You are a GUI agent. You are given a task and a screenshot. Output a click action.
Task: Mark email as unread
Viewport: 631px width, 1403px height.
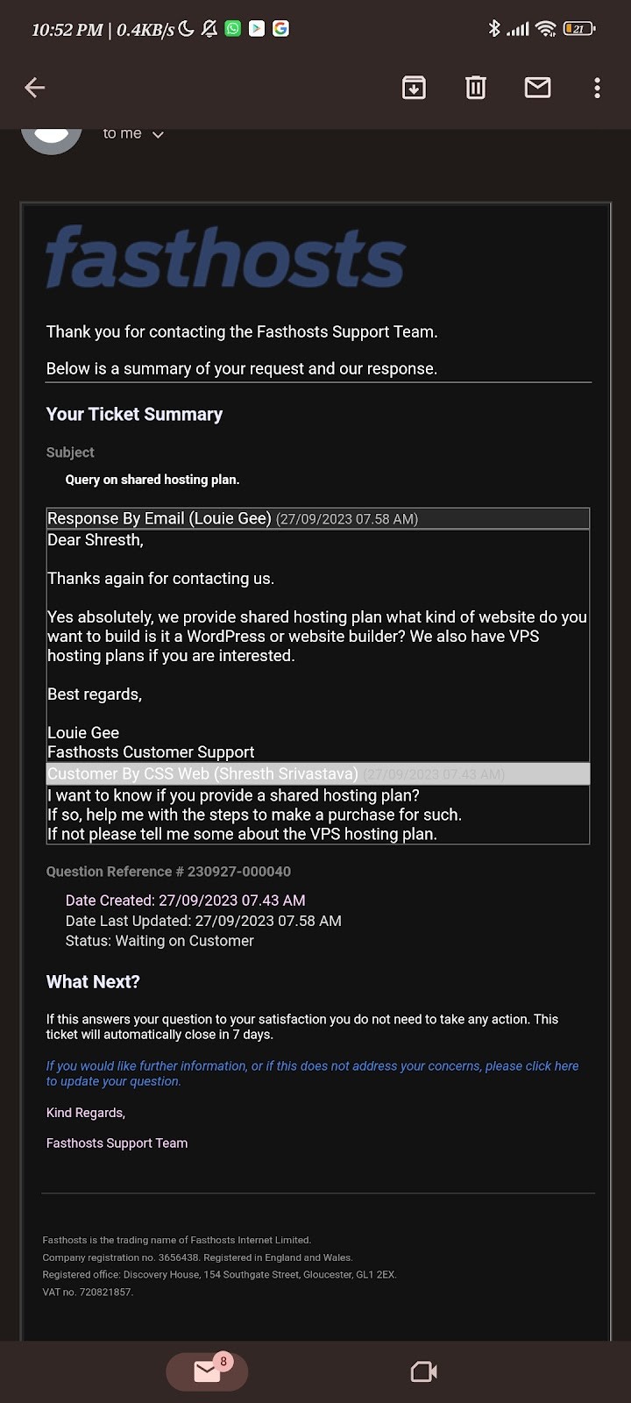pos(537,88)
